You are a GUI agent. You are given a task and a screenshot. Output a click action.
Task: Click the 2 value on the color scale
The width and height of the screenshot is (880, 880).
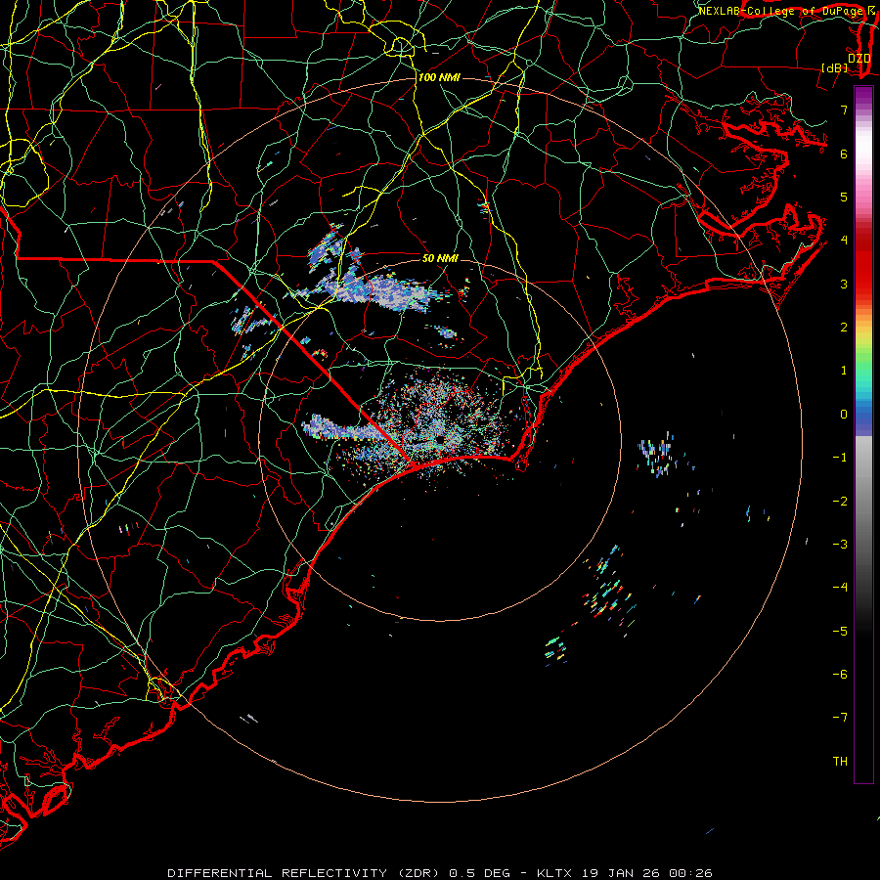coord(844,328)
